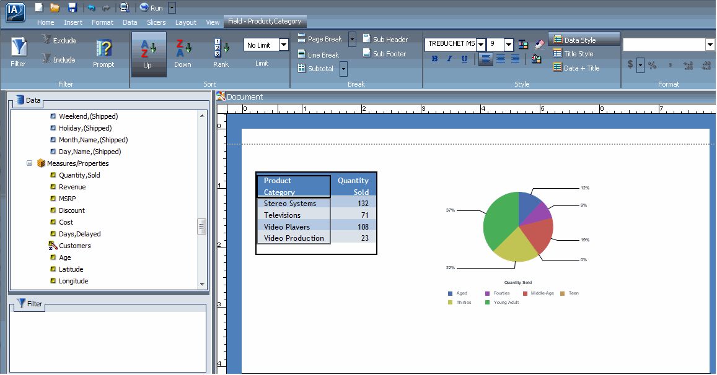
Task: Click the Open folder icon
Action: (x=55, y=7)
